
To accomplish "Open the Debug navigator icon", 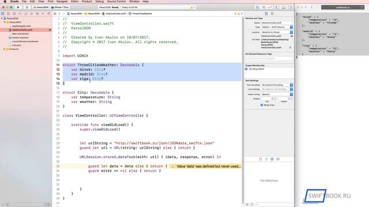I will coord(37,14).
